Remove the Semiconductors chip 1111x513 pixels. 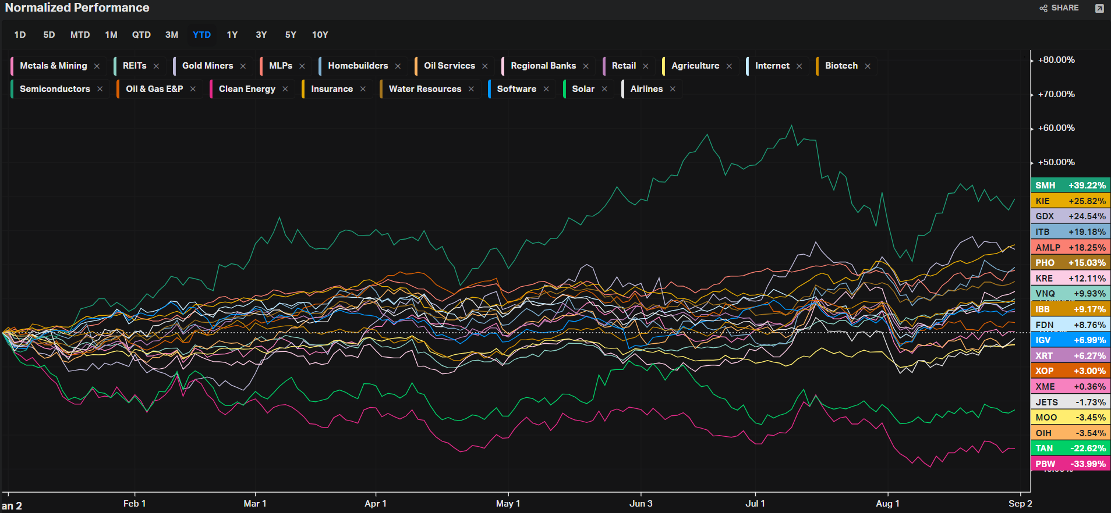pos(100,89)
